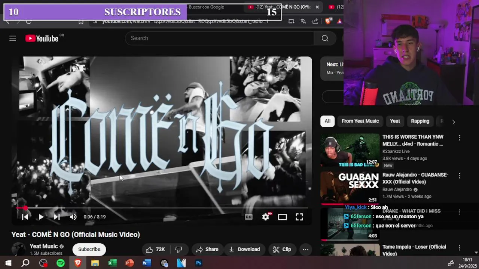The height and width of the screenshot is (269, 479).
Task: Open options for DRAKE WHAT DID I MISS video
Action: pyautogui.click(x=459, y=212)
